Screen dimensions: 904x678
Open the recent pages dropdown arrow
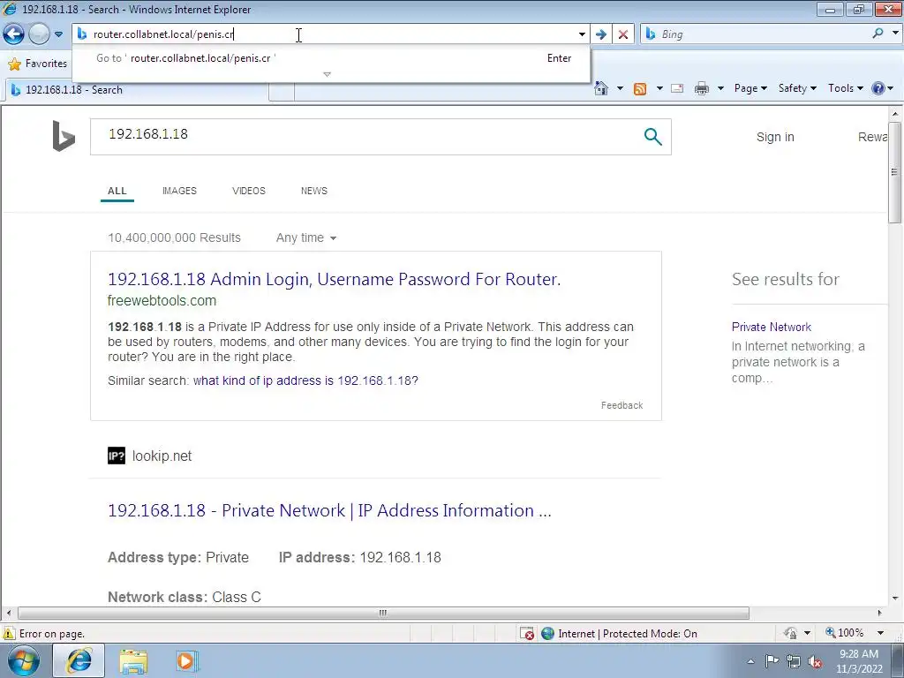[x=58, y=34]
